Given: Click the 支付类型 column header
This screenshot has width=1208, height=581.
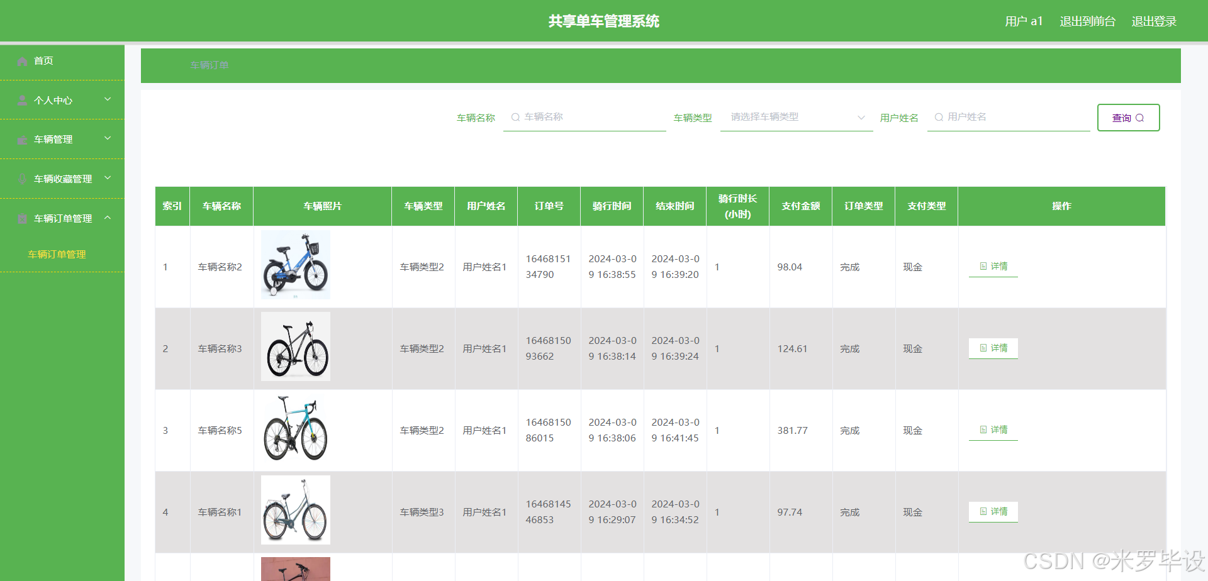Looking at the screenshot, I should [926, 206].
